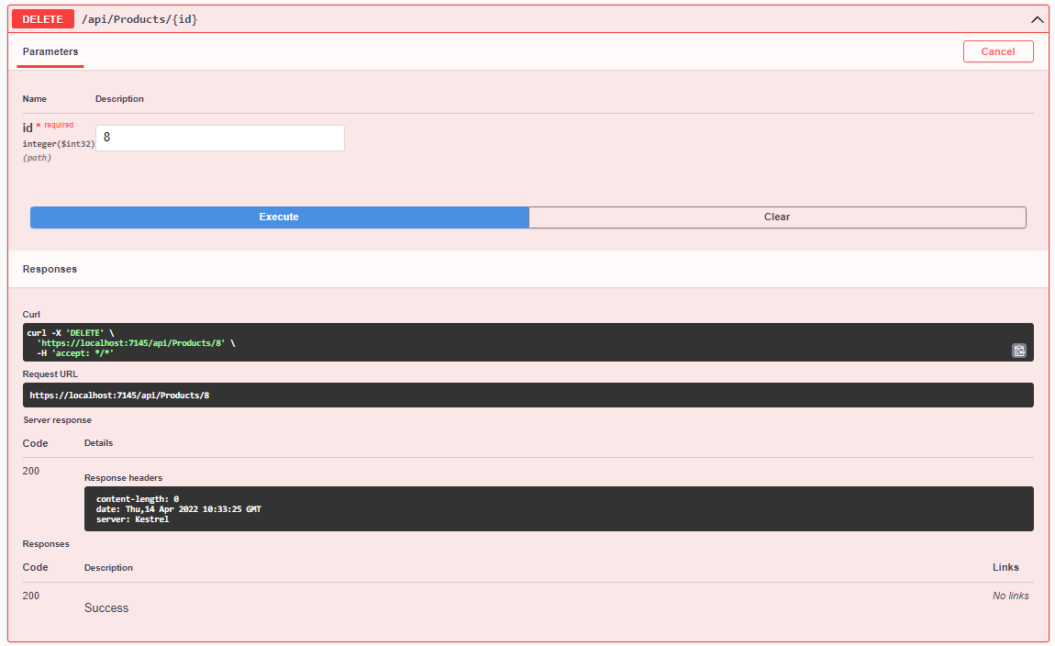Click the date header line
1055x646 pixels.
click(178, 509)
